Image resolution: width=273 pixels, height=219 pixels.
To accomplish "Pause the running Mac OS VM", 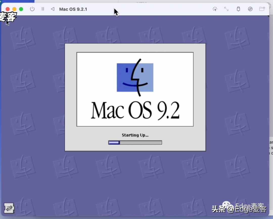I will 43,9.
